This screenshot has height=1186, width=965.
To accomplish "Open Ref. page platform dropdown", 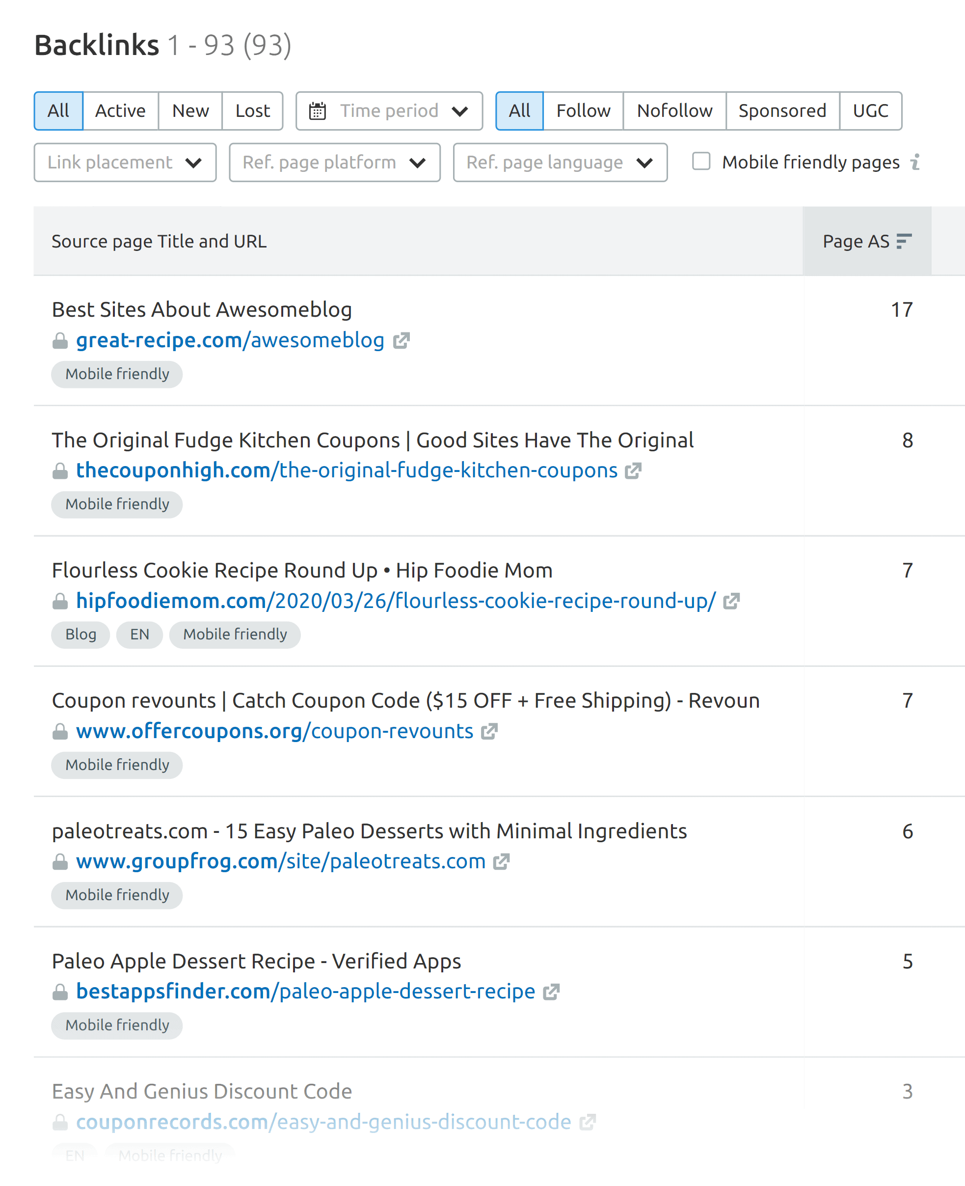I will point(334,163).
